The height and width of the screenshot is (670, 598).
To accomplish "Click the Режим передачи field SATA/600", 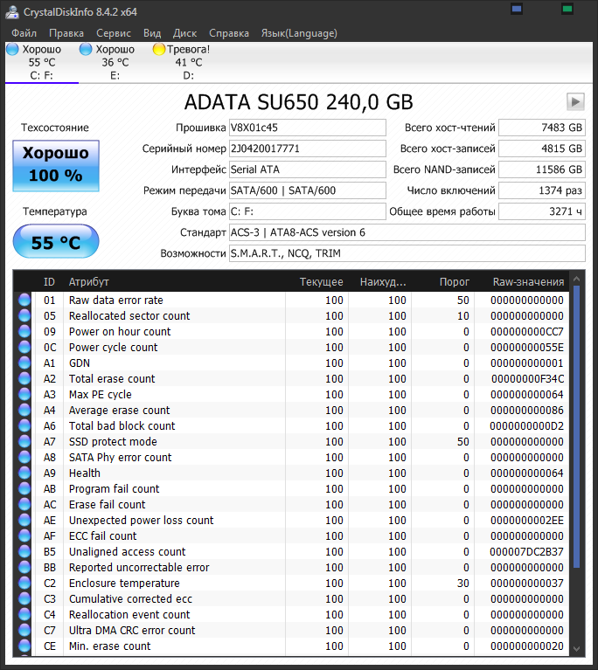I will click(x=308, y=190).
